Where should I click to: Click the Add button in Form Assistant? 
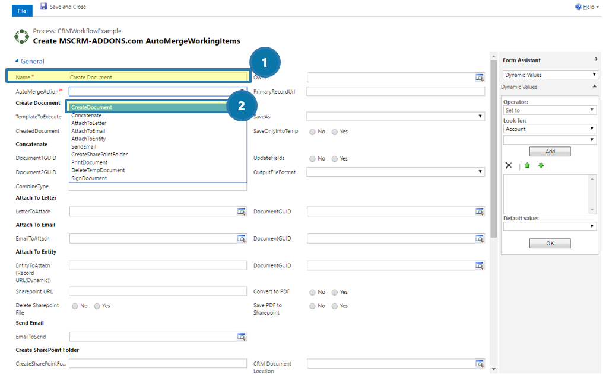pyautogui.click(x=550, y=152)
